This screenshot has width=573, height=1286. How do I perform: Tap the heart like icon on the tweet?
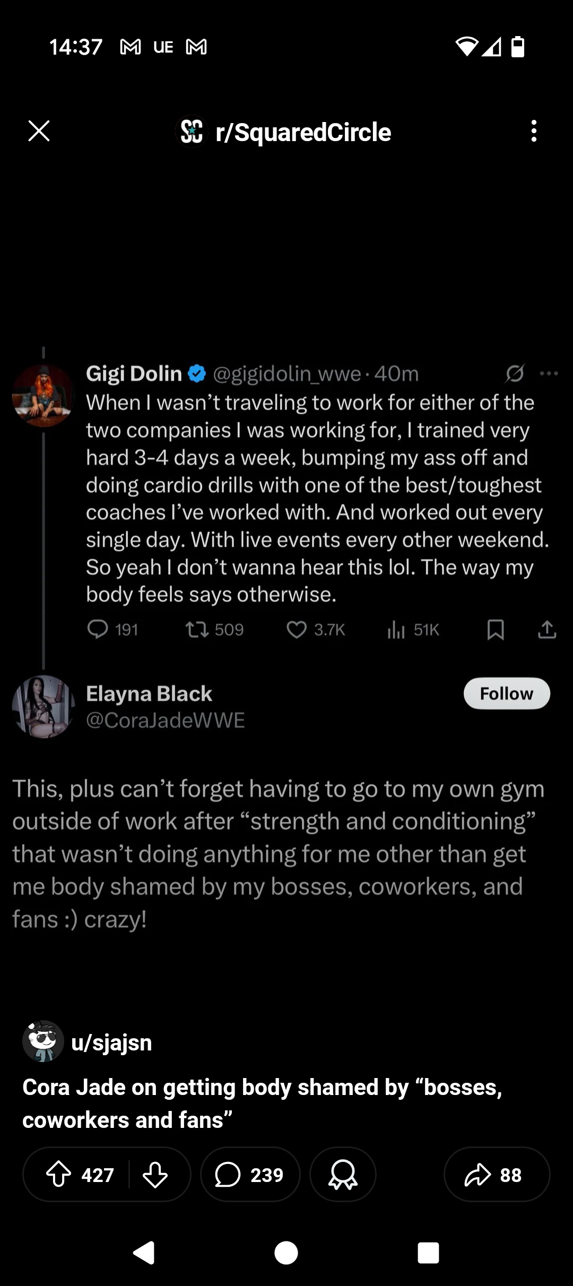297,630
